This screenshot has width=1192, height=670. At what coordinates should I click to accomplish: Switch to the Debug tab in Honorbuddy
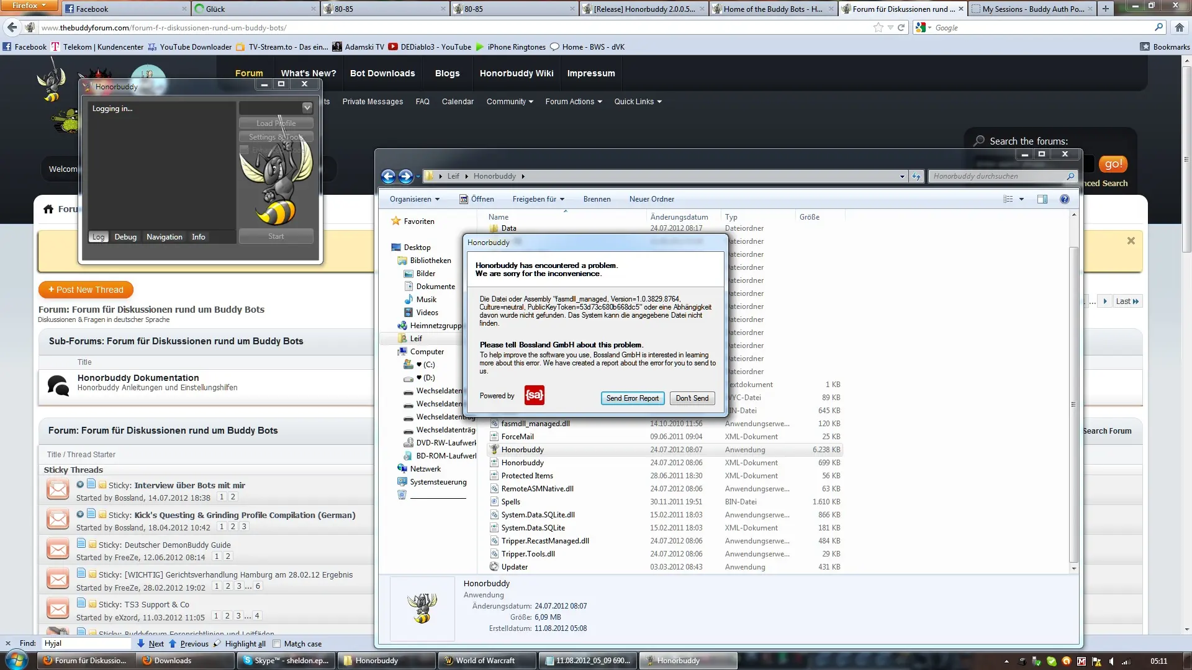click(125, 237)
